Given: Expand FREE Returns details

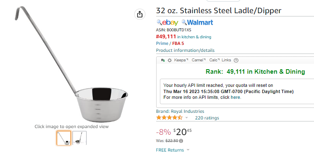Looking at the screenshot, I should 173,150.
